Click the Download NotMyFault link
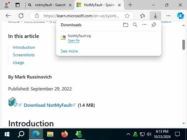 [48, 105]
